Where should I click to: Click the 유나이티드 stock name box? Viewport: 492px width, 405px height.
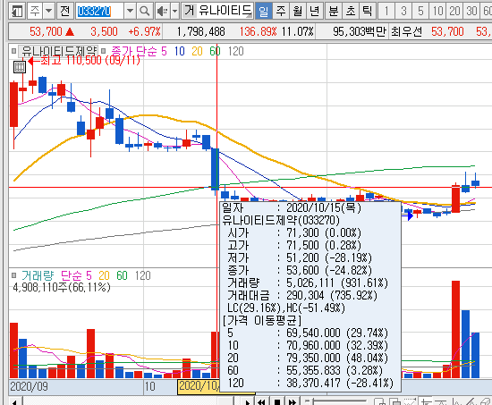click(225, 12)
